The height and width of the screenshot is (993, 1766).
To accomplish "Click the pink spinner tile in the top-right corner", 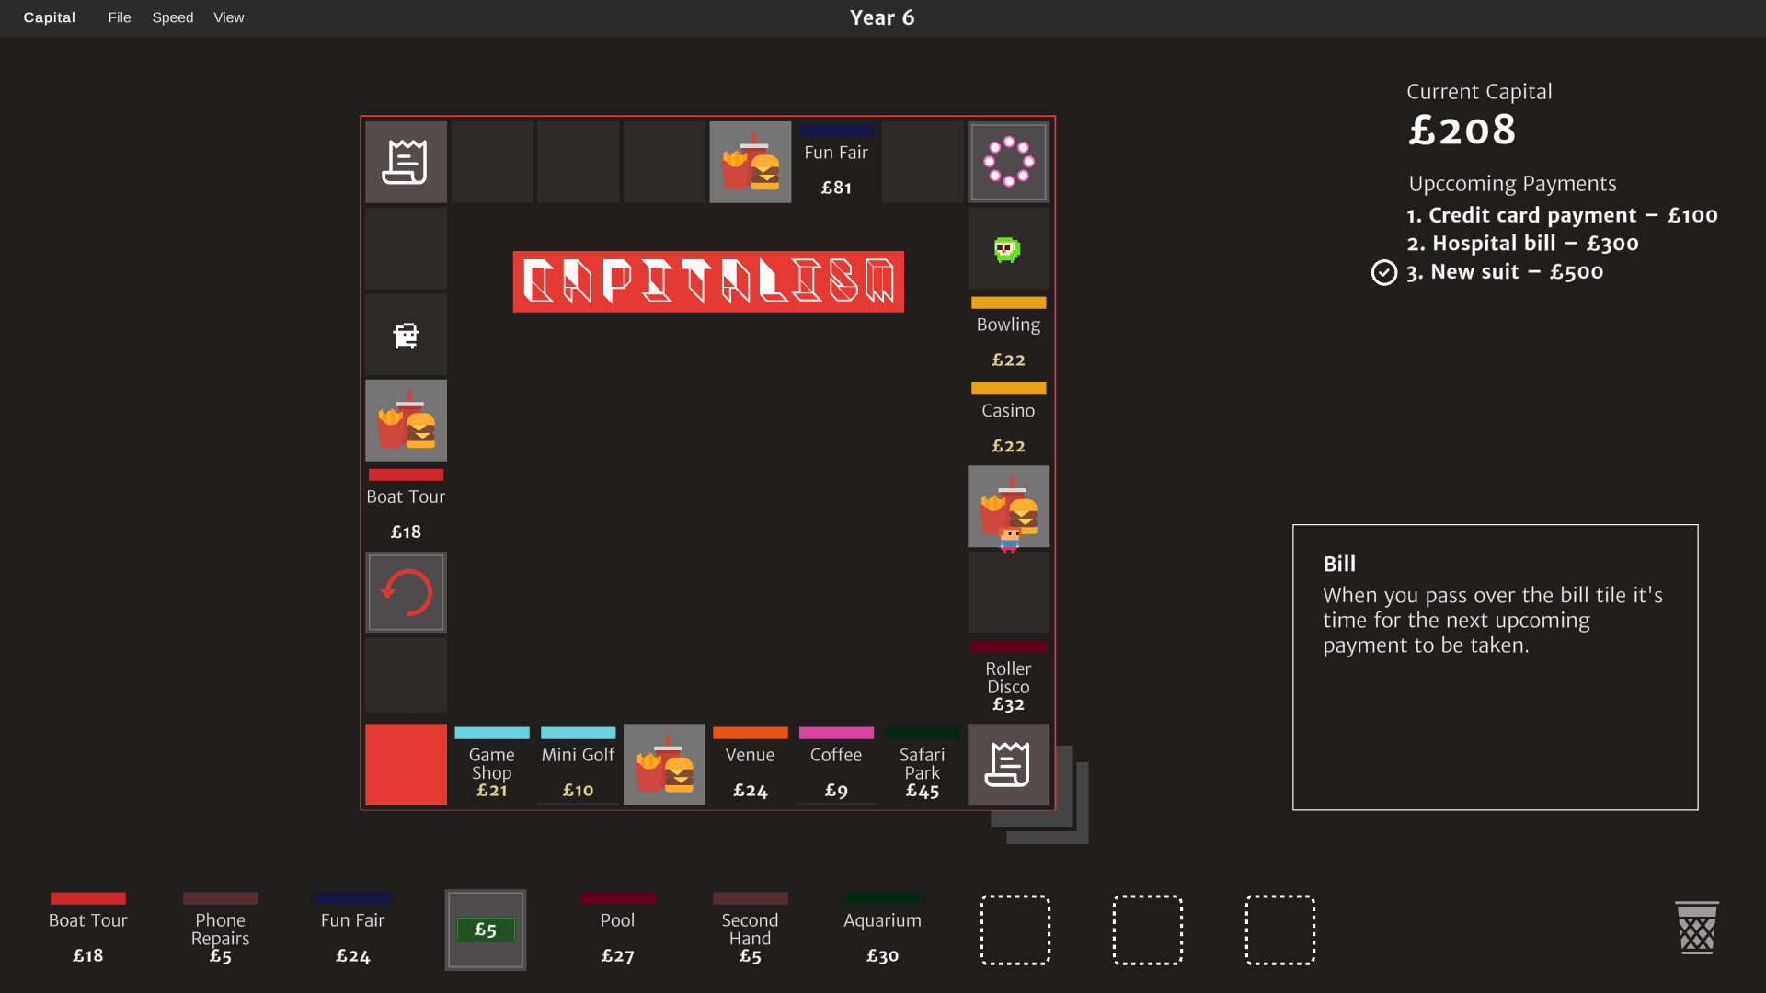I will pyautogui.click(x=1008, y=162).
